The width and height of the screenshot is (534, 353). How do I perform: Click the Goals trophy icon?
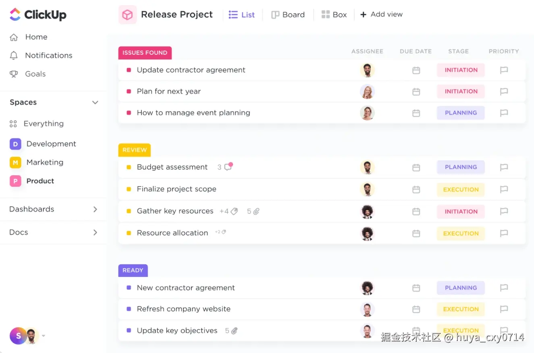14,74
